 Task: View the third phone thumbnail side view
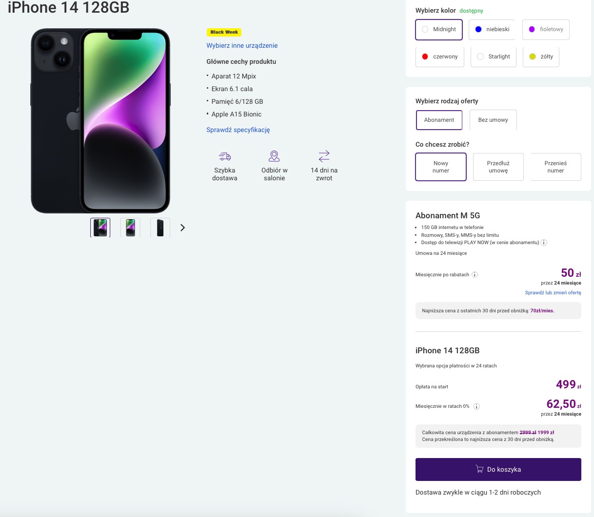coord(160,228)
